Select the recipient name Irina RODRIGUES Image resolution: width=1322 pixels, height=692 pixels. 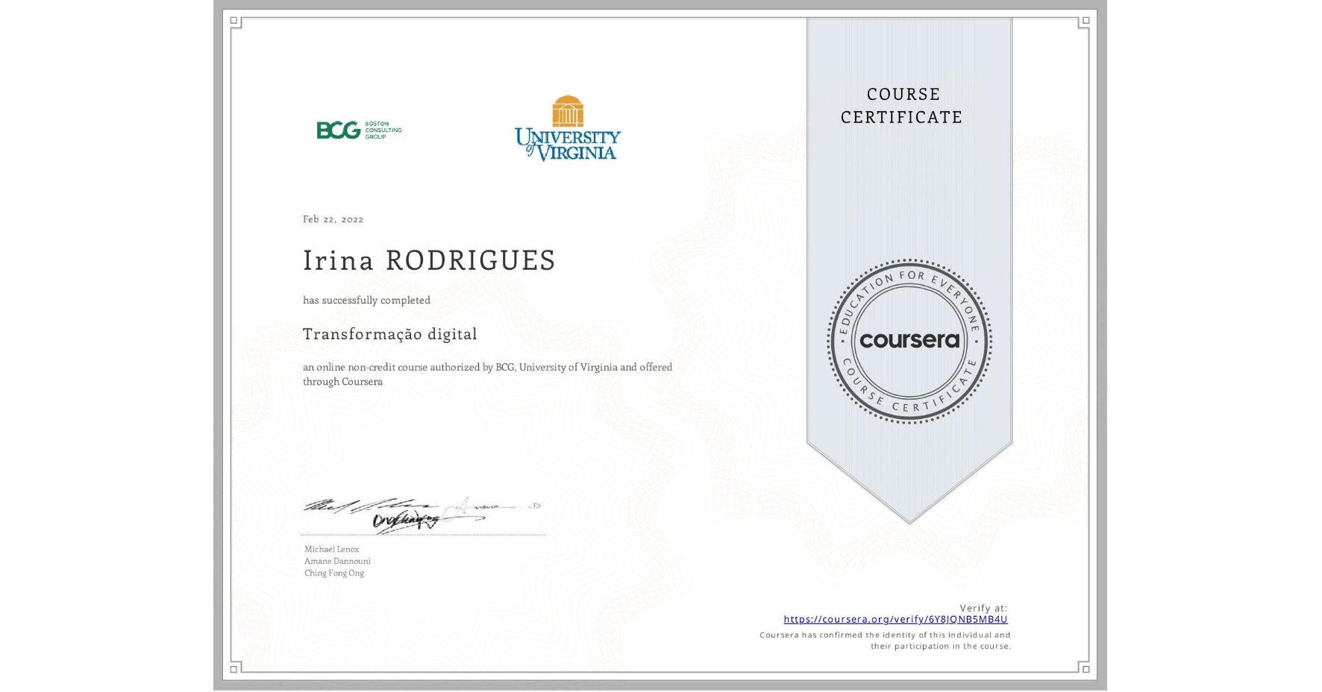(430, 261)
